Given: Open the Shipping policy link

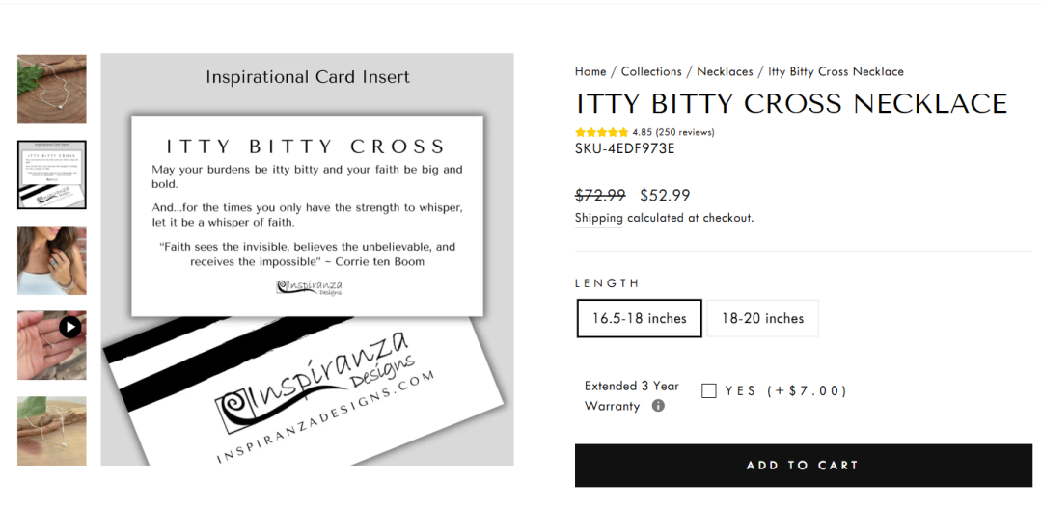Looking at the screenshot, I should click(x=598, y=218).
